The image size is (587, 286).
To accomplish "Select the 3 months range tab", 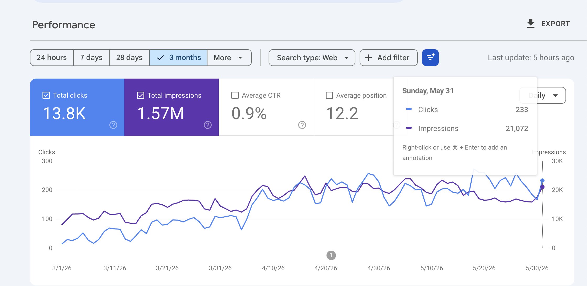I will pyautogui.click(x=178, y=58).
